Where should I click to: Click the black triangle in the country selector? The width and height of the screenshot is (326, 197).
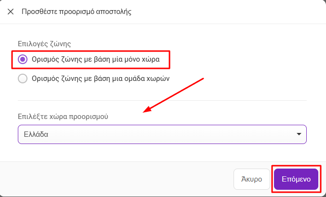[x=299, y=134]
